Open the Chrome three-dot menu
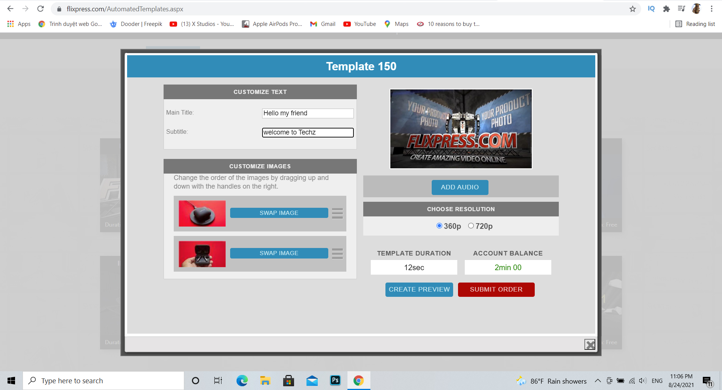This screenshot has width=722, height=390. pyautogui.click(x=711, y=9)
